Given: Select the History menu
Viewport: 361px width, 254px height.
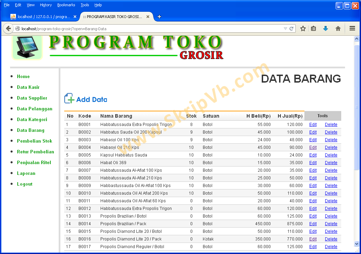Looking at the screenshot, I should pos(45,5).
